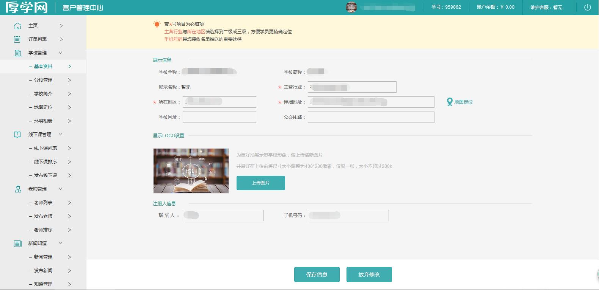Open the 主营行业 selection field
The height and width of the screenshot is (290, 599).
click(352, 87)
